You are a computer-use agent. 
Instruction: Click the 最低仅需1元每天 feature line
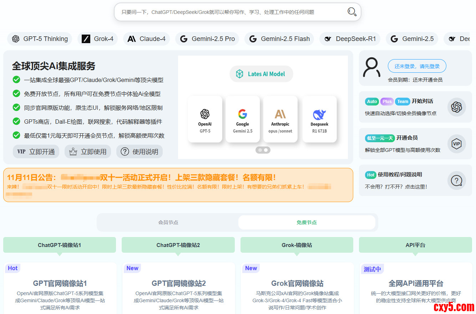click(94, 135)
